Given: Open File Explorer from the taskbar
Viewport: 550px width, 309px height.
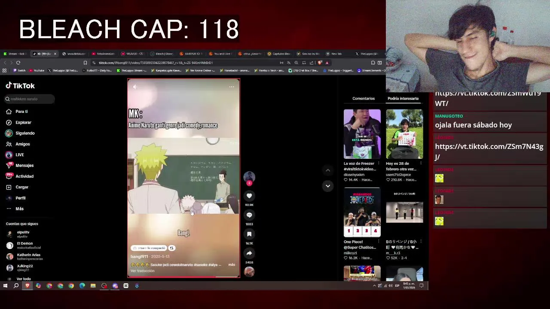Looking at the screenshot, I should [93, 286].
